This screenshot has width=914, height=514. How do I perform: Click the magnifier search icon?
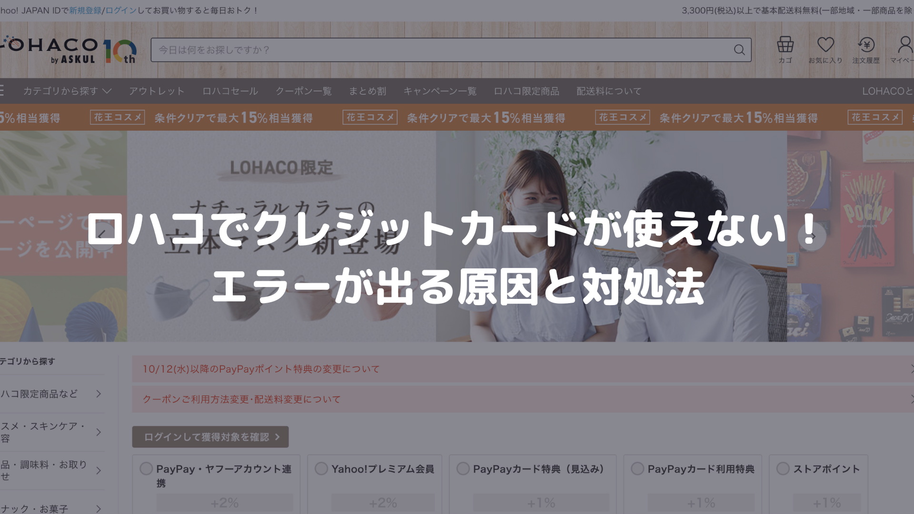[739, 50]
